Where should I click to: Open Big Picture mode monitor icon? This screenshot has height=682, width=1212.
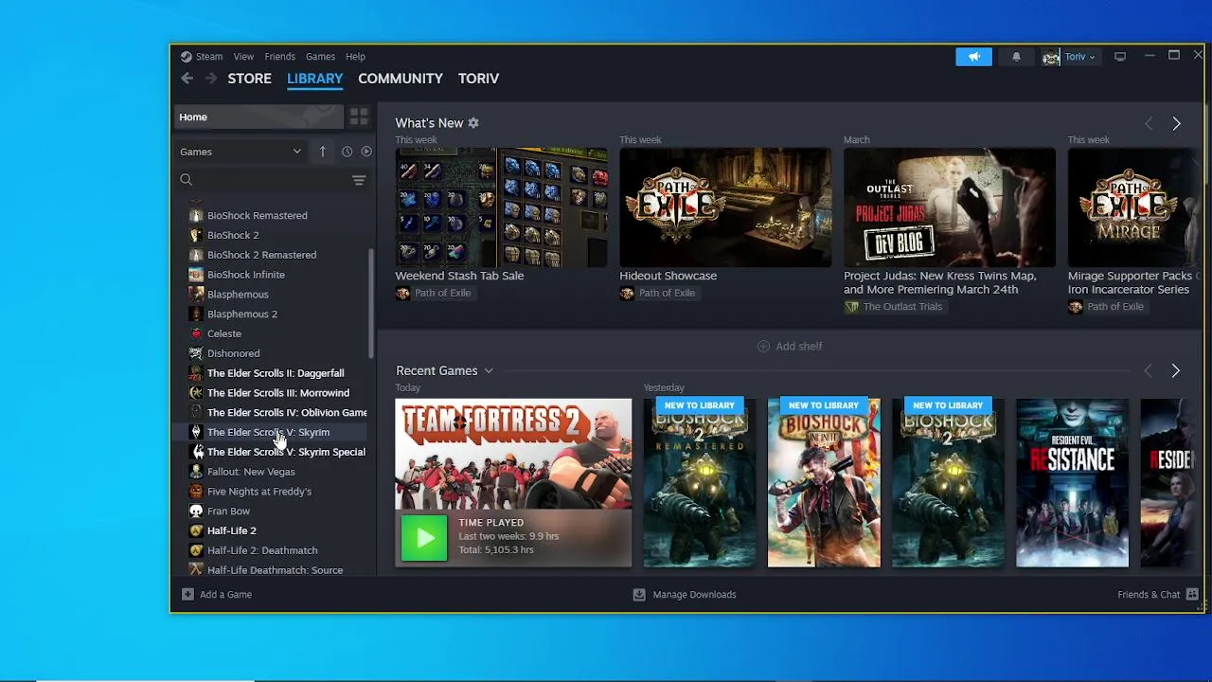(x=1120, y=57)
